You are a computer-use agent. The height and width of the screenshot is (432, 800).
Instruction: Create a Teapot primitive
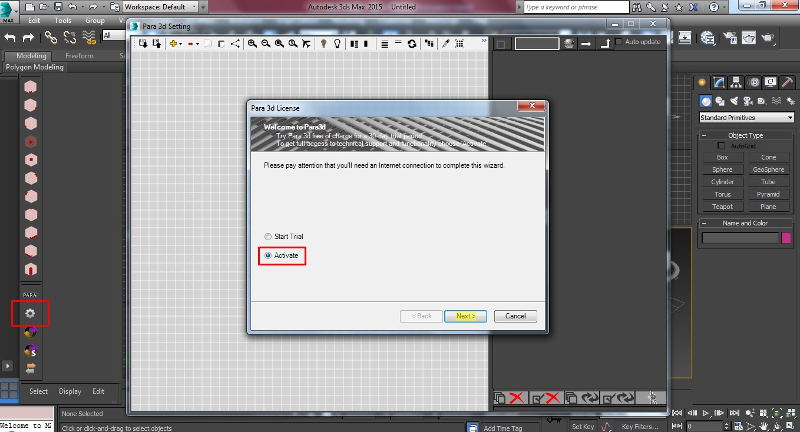722,207
